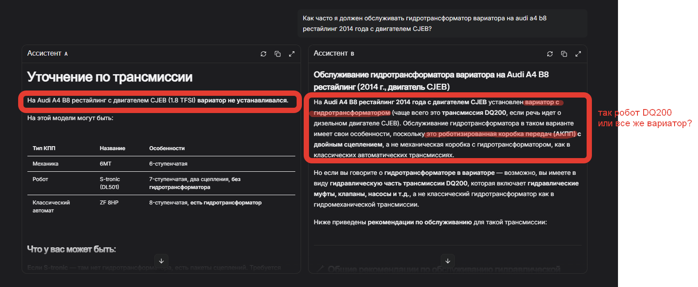Copy Assistant A's answer
The image size is (698, 287).
pos(278,54)
